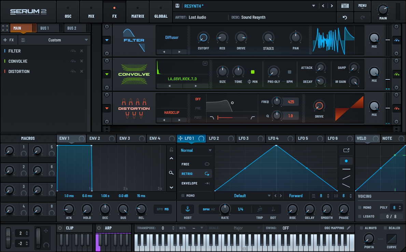Open the LFO pop-out editor icon

[346, 150]
